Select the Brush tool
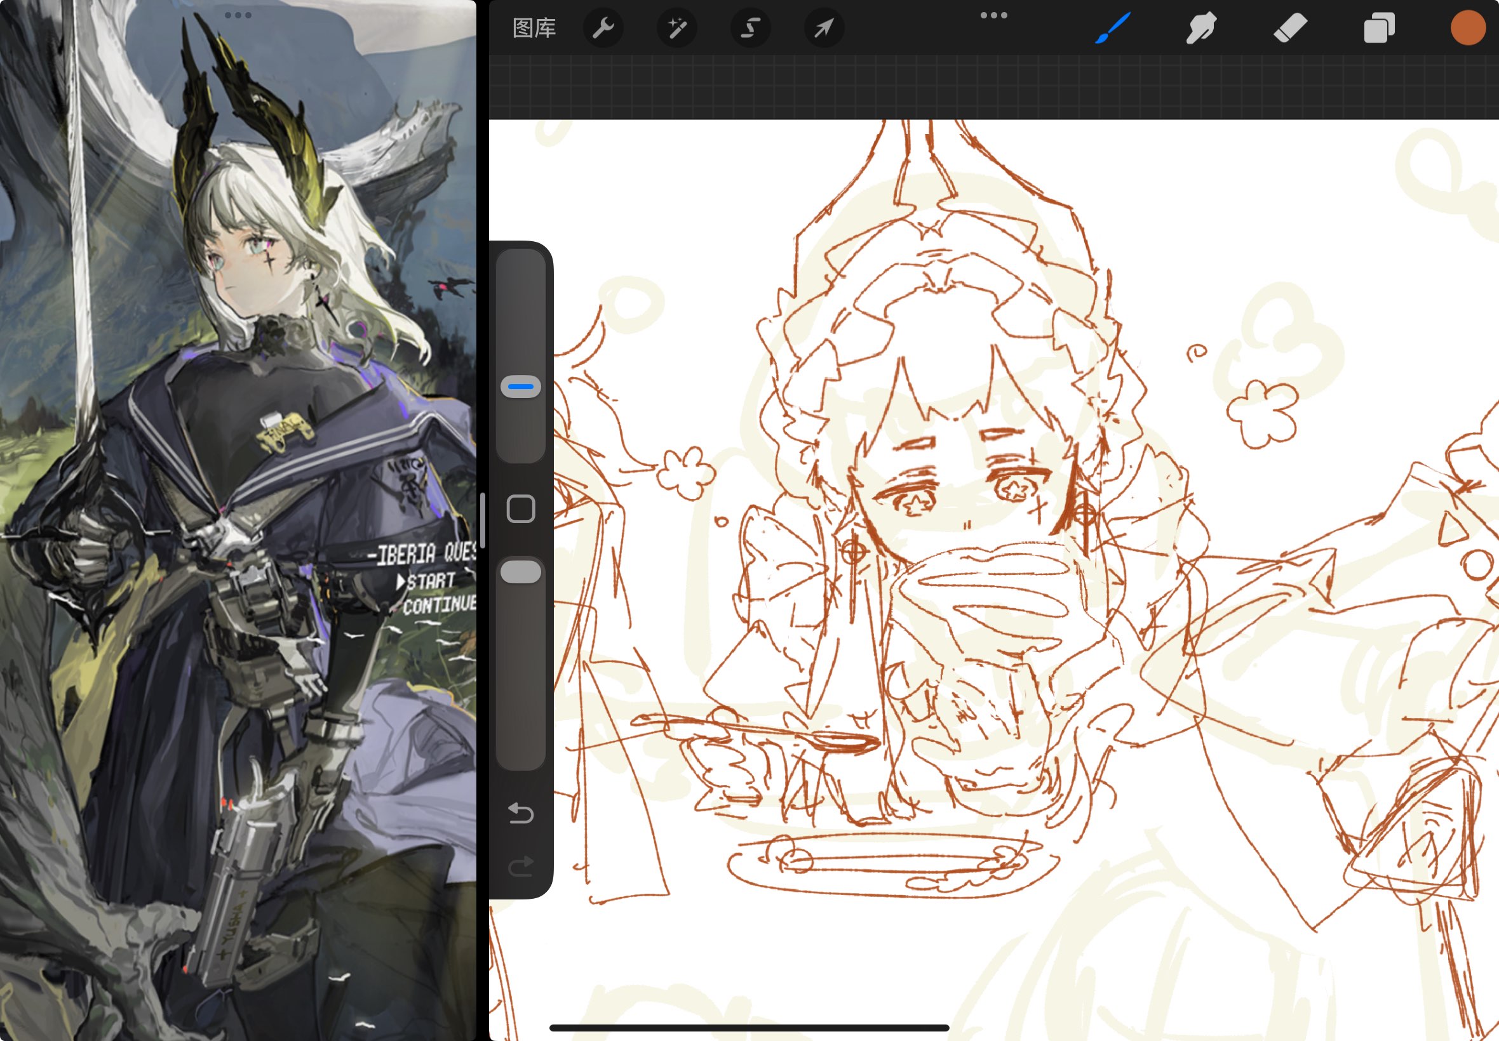This screenshot has width=1499, height=1041. point(1112,28)
